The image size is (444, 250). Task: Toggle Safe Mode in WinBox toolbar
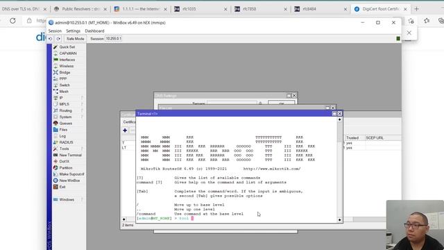click(75, 39)
